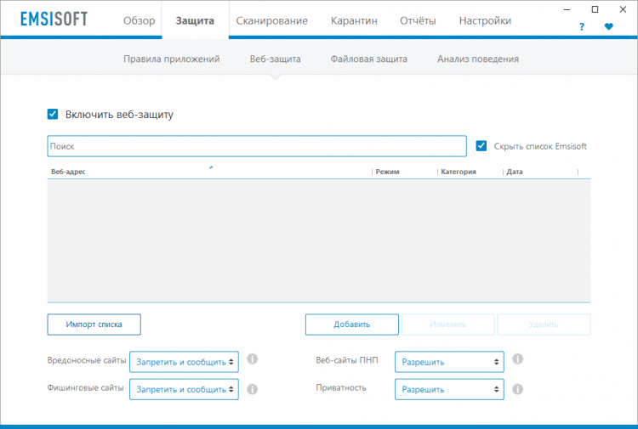Open Файловая защита subtab
Viewport: 638px width, 429px height.
coord(368,59)
